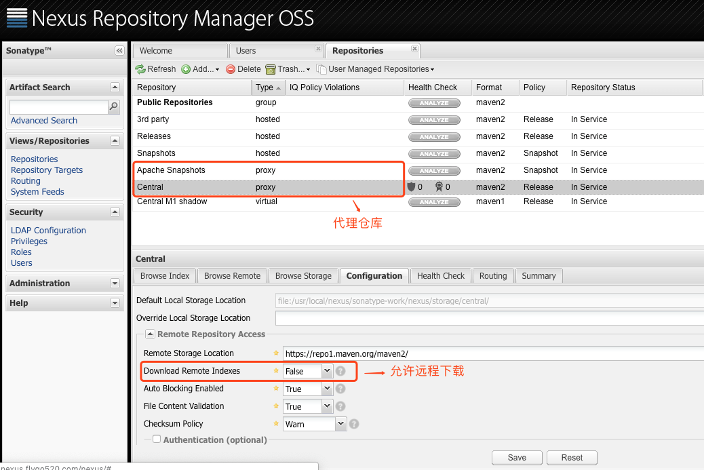Open the Advanced Search link

[44, 120]
